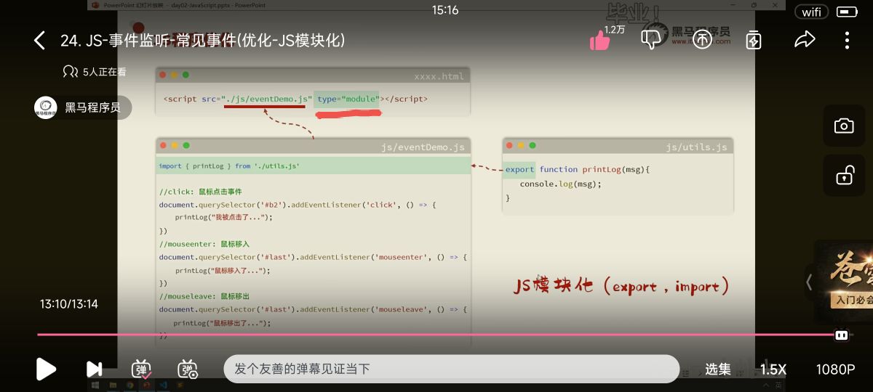Take a screenshot with the camera icon
This screenshot has width=873, height=392.
tap(844, 126)
